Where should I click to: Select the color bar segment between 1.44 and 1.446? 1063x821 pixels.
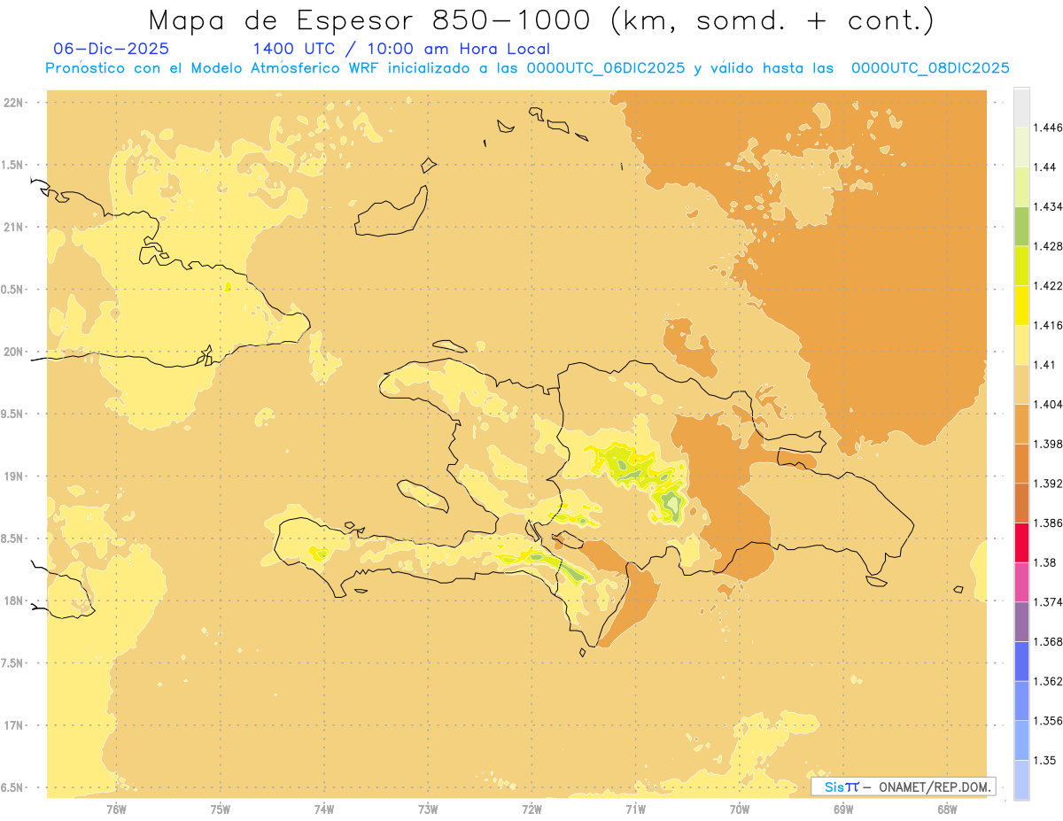[x=1021, y=147]
